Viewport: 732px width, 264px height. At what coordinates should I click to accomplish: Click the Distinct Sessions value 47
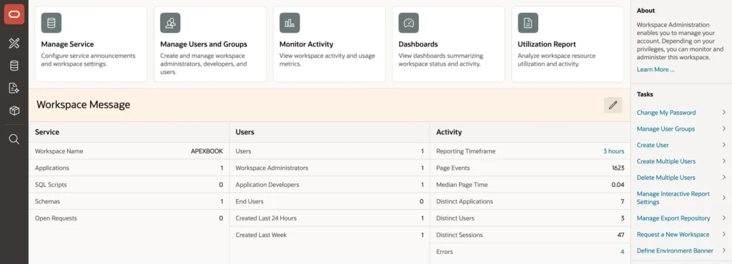tap(620, 235)
